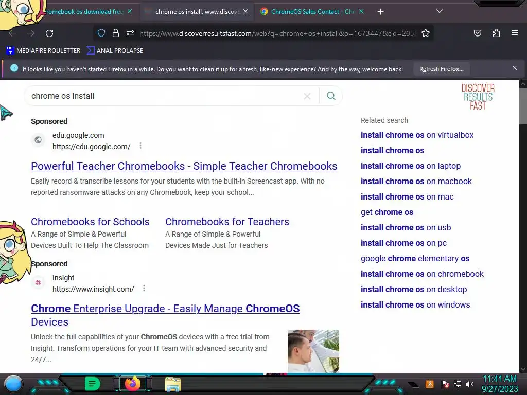The height and width of the screenshot is (395, 527).
Task: Open options dots next to insight.com
Action: tap(144, 288)
